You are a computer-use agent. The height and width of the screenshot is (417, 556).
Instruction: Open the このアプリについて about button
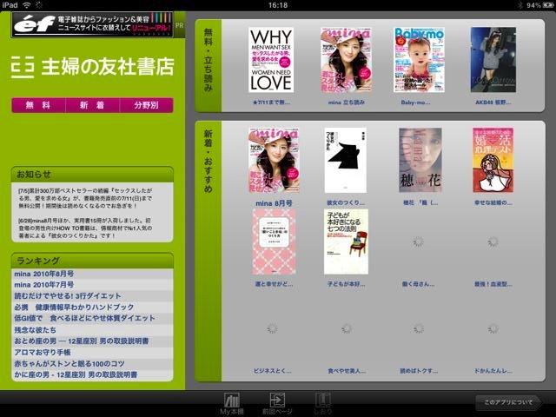tap(508, 402)
